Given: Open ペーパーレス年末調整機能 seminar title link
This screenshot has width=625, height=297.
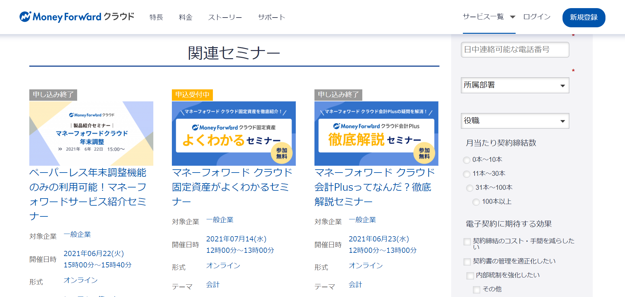Looking at the screenshot, I should (88, 194).
